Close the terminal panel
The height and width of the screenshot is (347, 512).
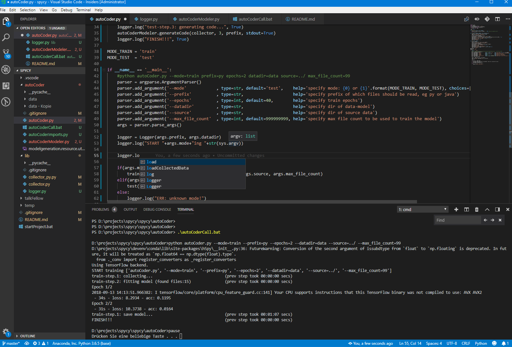508,209
